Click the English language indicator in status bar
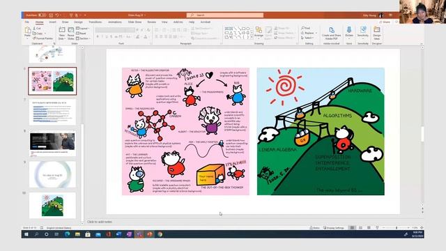446x251 pixels. coord(59,228)
